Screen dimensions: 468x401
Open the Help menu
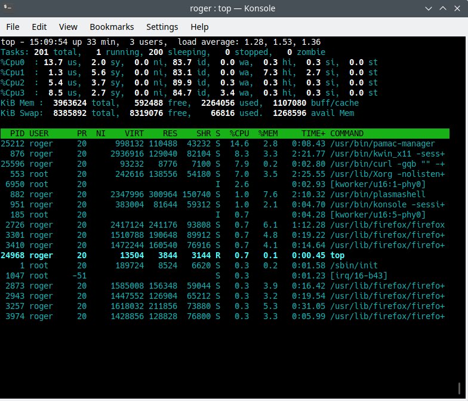click(x=199, y=27)
